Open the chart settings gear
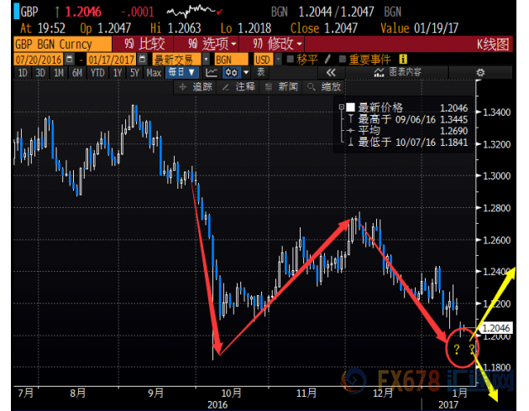This screenshot has width=529, height=411. coord(479,73)
